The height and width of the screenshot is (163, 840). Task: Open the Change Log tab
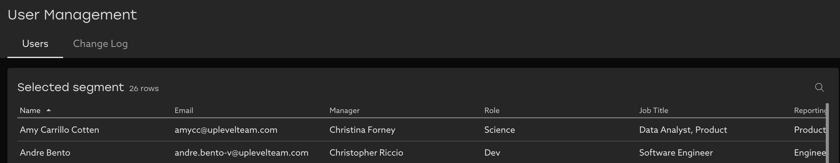(100, 44)
